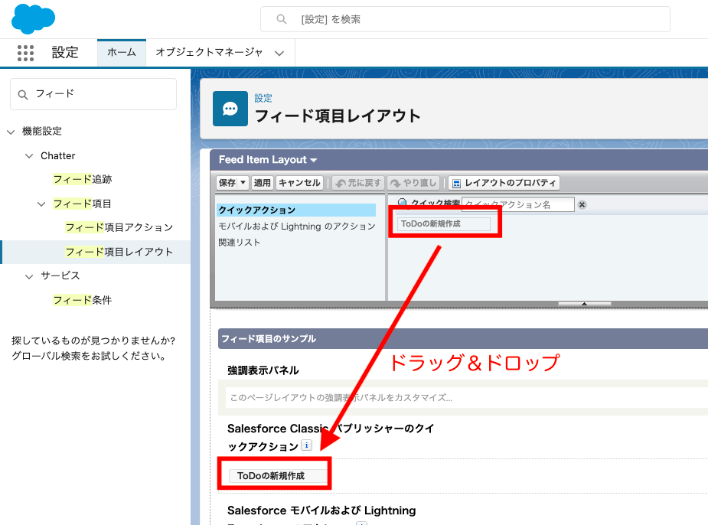Click the 設定 breadcrumb link above the title
The width and height of the screenshot is (708, 525).
click(263, 98)
